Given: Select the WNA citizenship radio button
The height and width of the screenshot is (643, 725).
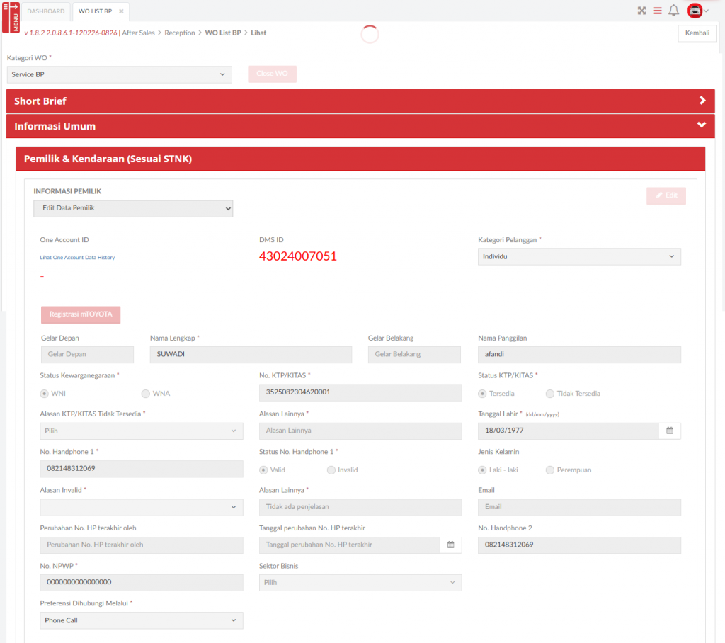Looking at the screenshot, I should pyautogui.click(x=146, y=394).
